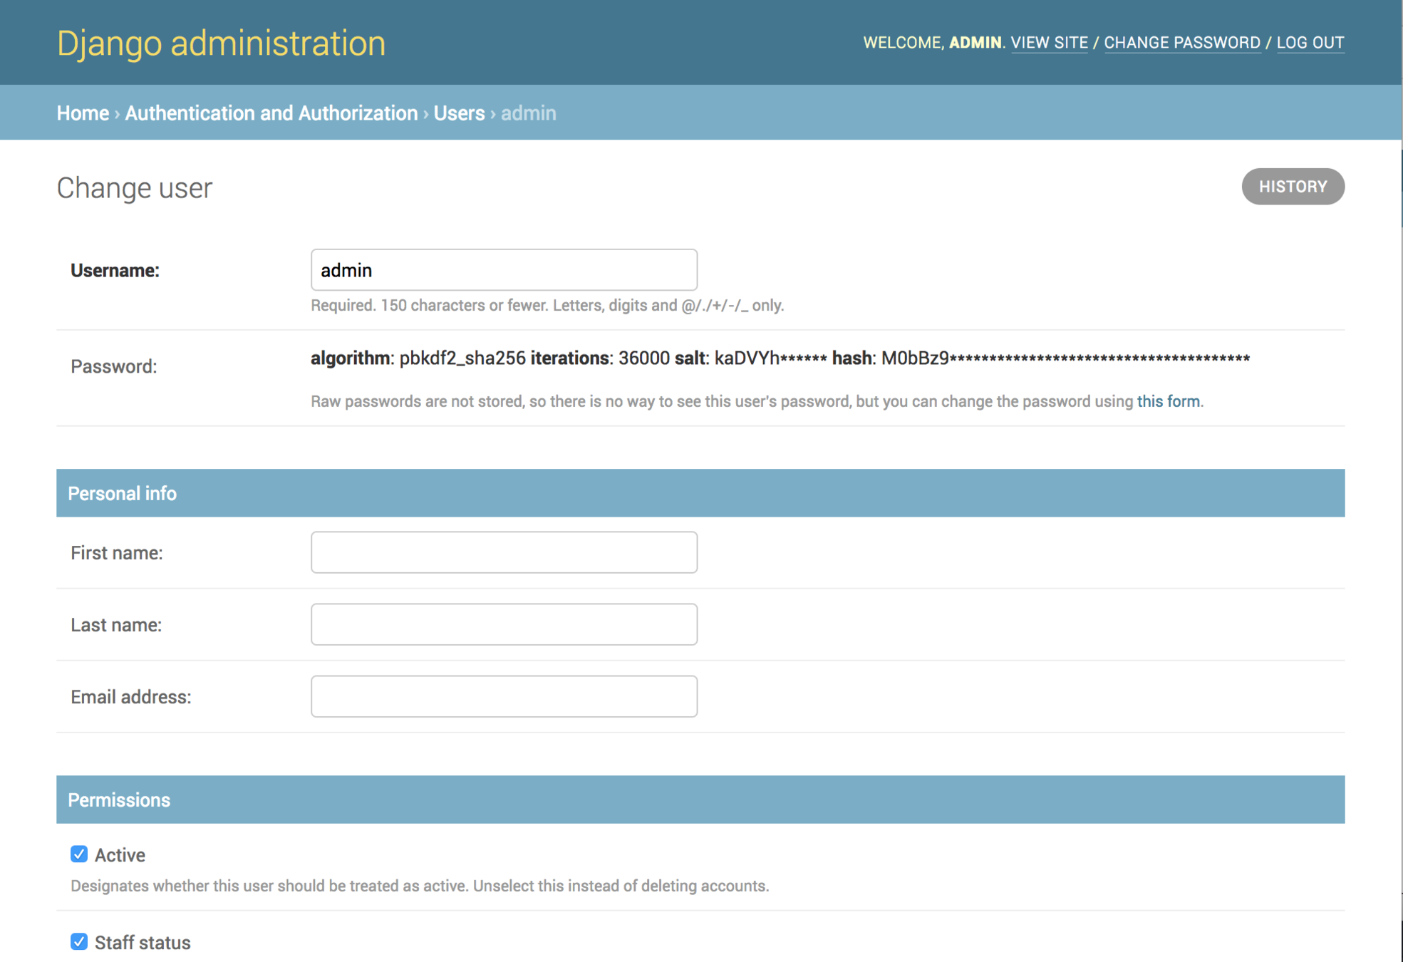Click the Permissions section header
1403x962 pixels.
tap(119, 800)
